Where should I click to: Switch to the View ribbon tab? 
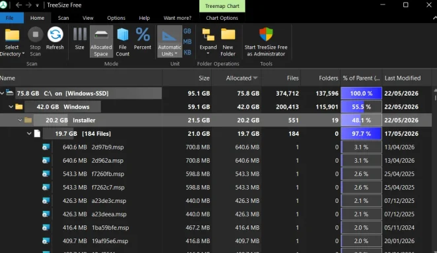point(88,18)
